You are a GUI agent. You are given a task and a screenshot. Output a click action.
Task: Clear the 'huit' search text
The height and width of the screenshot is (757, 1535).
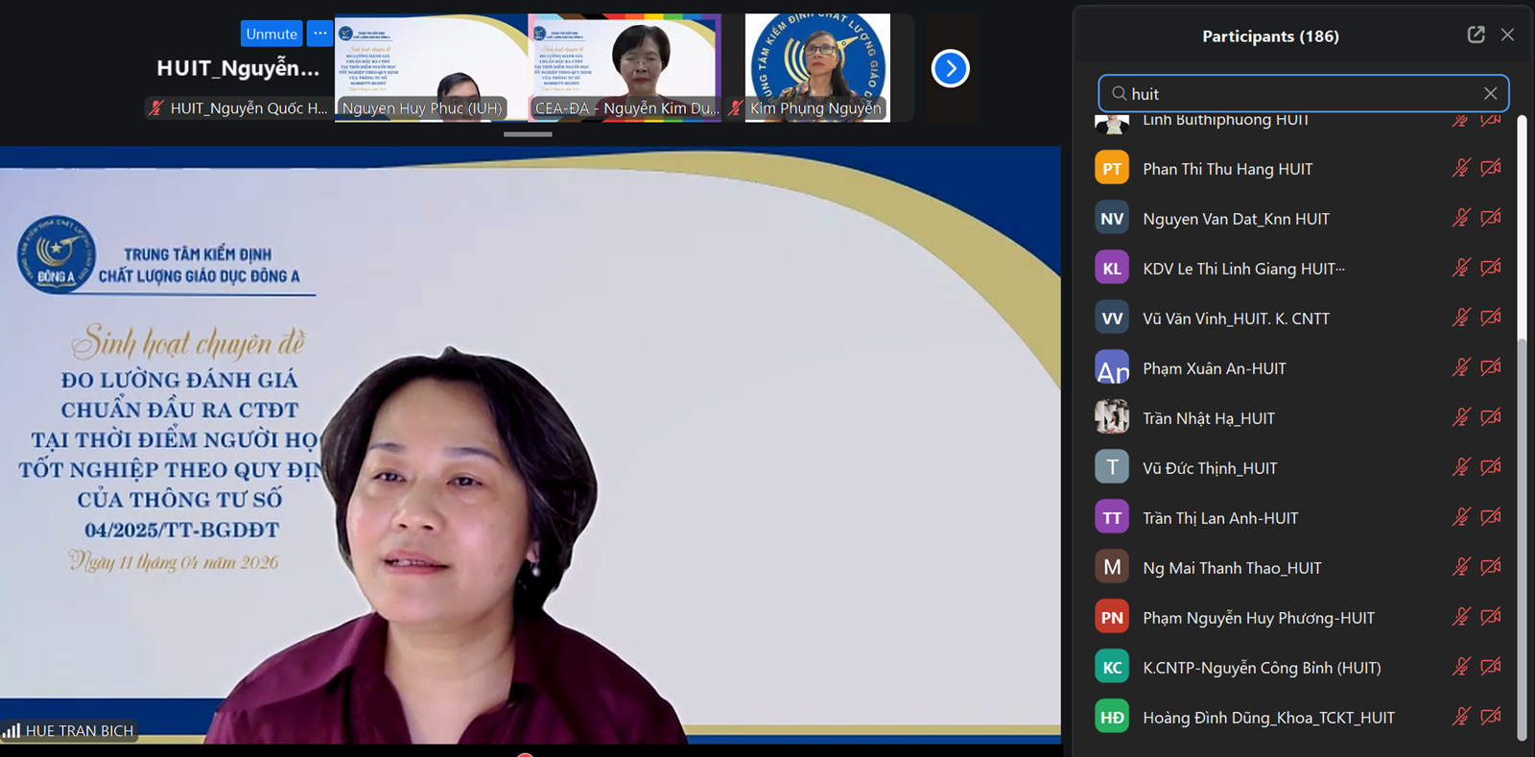pyautogui.click(x=1490, y=93)
